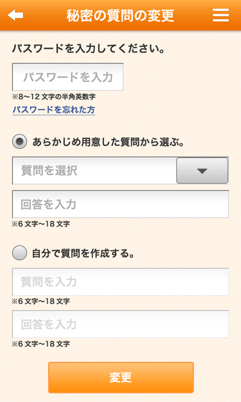Click ※6文字〜18文字 hint above 変更 button
241x402 pixels.
tap(41, 343)
